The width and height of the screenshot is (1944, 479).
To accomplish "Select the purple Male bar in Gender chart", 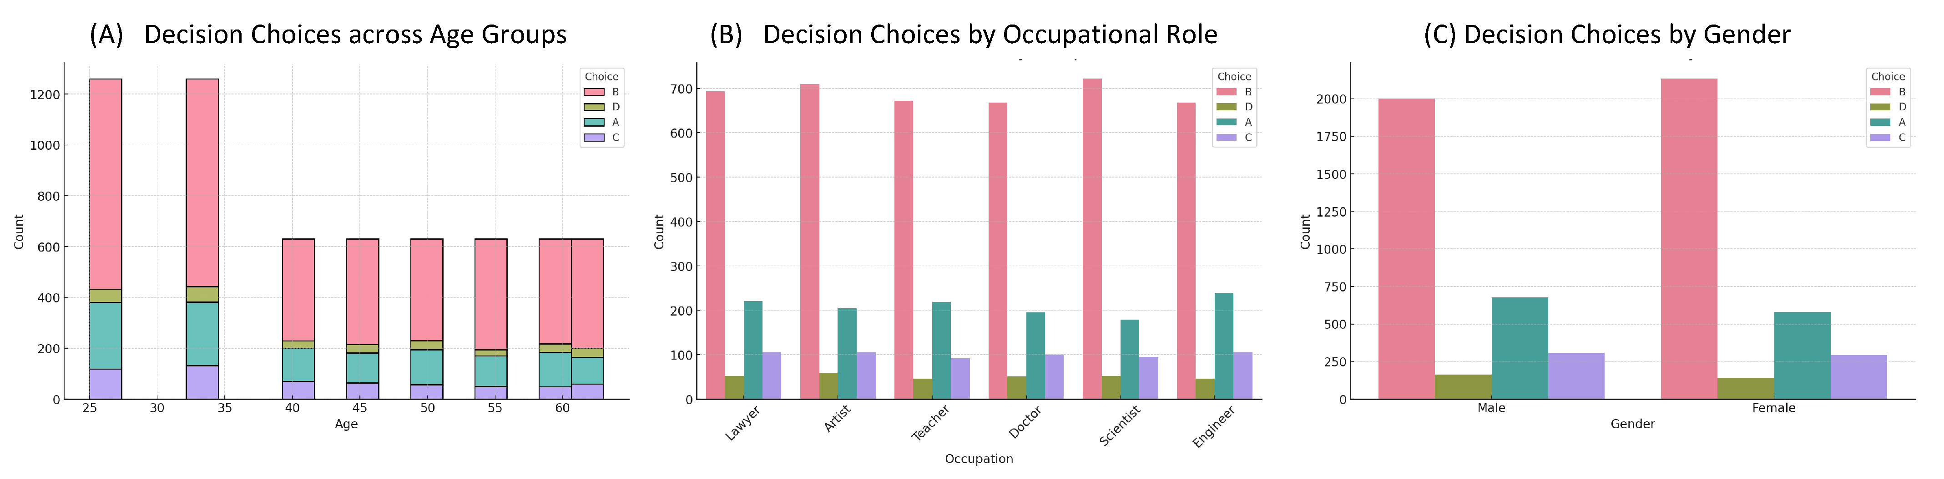I will 1576,376.
